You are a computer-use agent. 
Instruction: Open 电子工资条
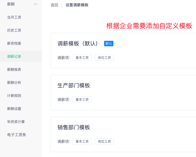click(x=17, y=135)
